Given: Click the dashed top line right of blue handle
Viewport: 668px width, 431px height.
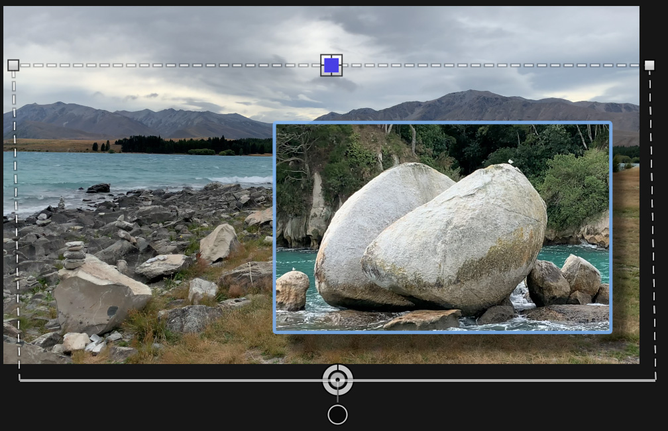Looking at the screenshot, I should click(497, 65).
